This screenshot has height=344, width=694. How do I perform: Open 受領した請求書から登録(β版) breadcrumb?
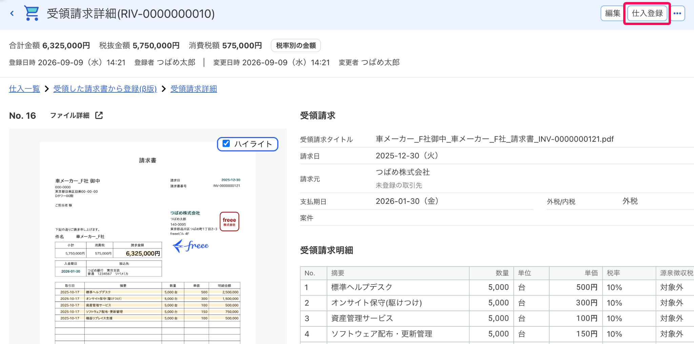tap(105, 89)
